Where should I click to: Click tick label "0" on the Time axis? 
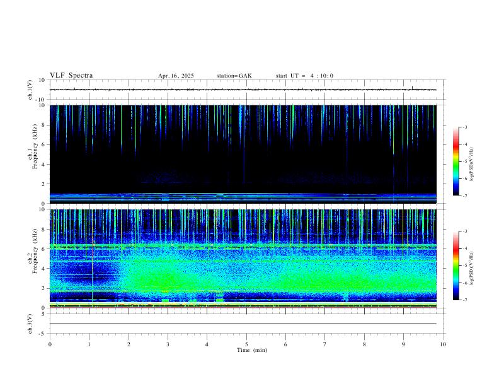[50, 344]
